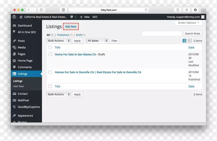Open GoodByeCaptcha in sidebar
Image resolution: width=217 pixels, height=141 pixels.
coord(26,107)
